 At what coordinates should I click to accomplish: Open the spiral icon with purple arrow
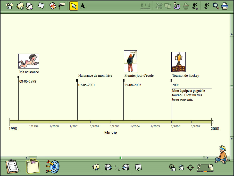(195, 6)
